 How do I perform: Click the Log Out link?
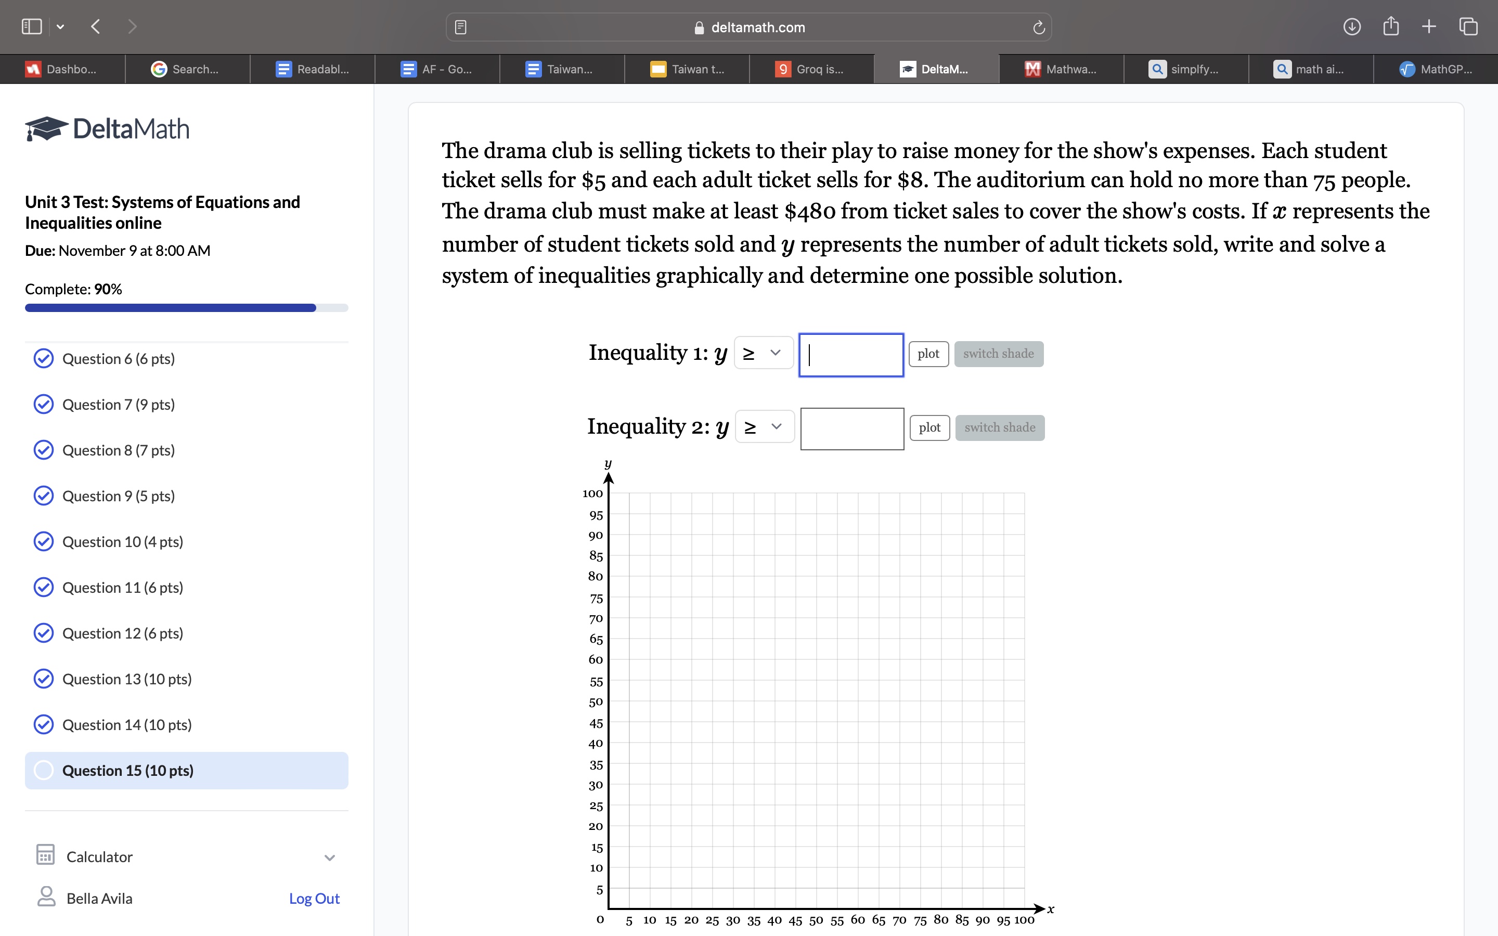click(315, 898)
